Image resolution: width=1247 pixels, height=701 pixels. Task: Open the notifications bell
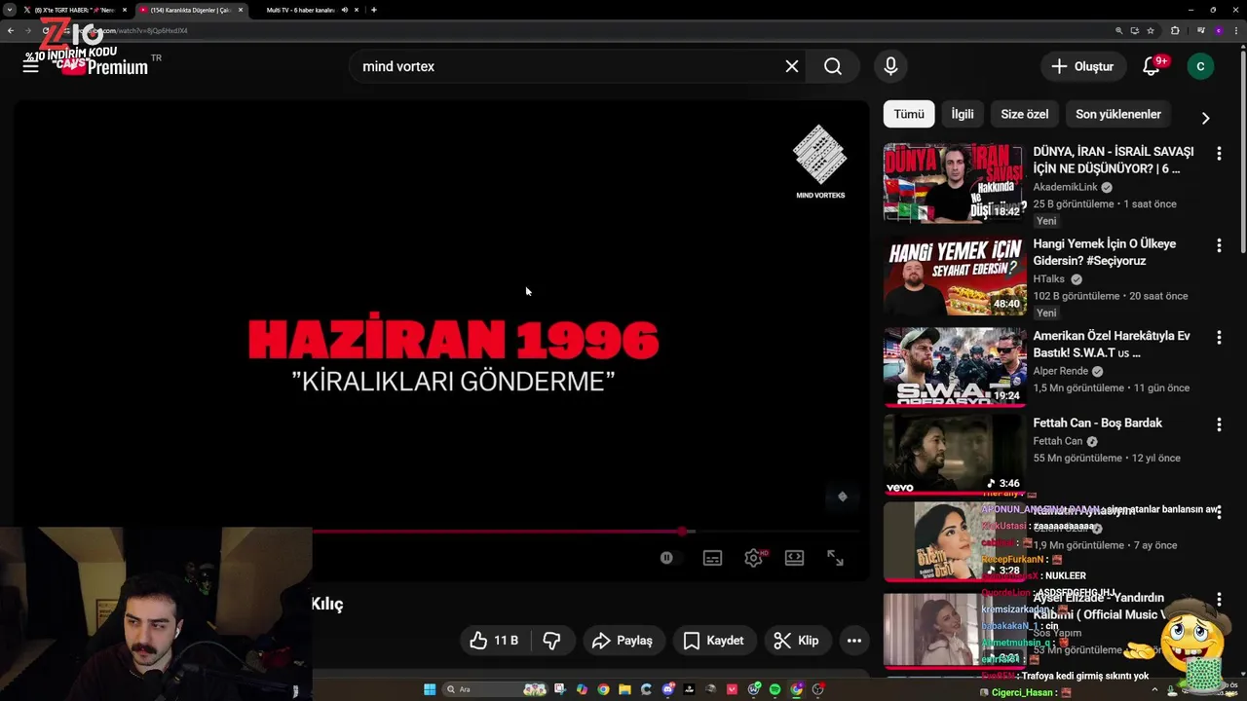1152,66
